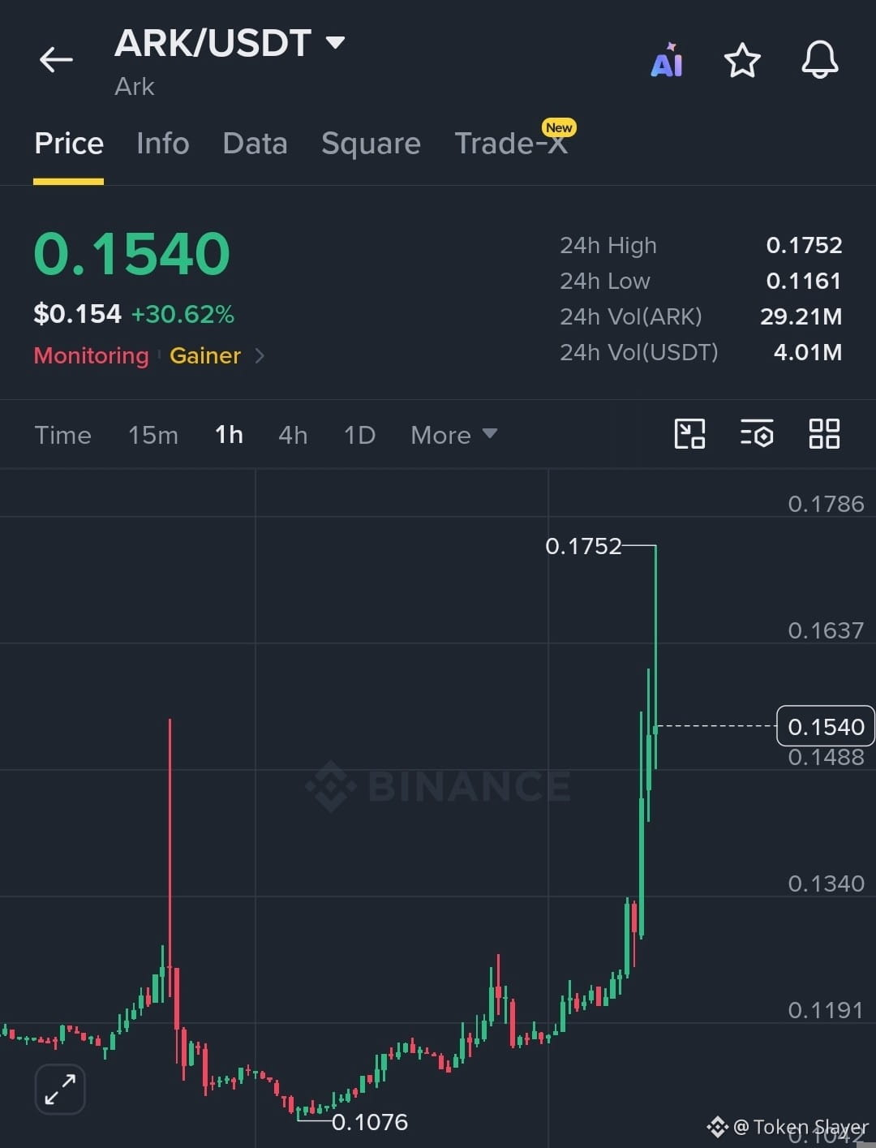This screenshot has width=876, height=1148.
Task: Tap the back arrow icon
Action: point(56,59)
